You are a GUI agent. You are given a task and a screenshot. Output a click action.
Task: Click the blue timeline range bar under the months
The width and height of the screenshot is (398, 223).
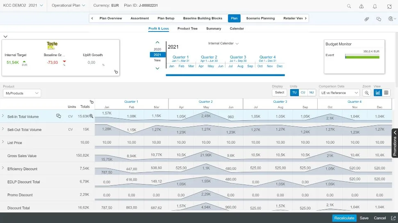point(224,75)
